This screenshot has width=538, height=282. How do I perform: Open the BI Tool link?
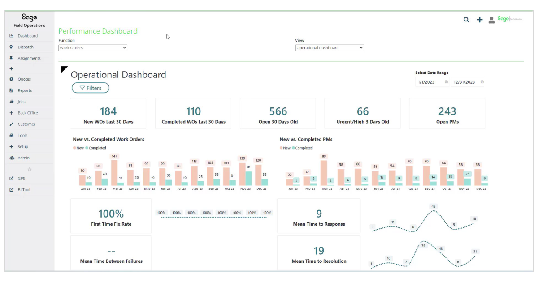click(x=24, y=190)
